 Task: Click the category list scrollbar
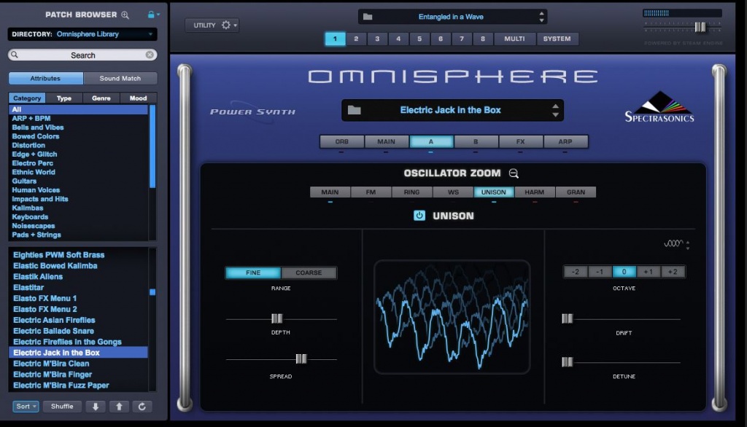(152, 146)
